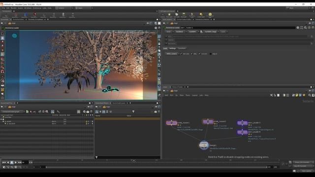The width and height of the screenshot is (315, 177).
Task: Switch to the Material Palette tab
Action: coord(177,87)
